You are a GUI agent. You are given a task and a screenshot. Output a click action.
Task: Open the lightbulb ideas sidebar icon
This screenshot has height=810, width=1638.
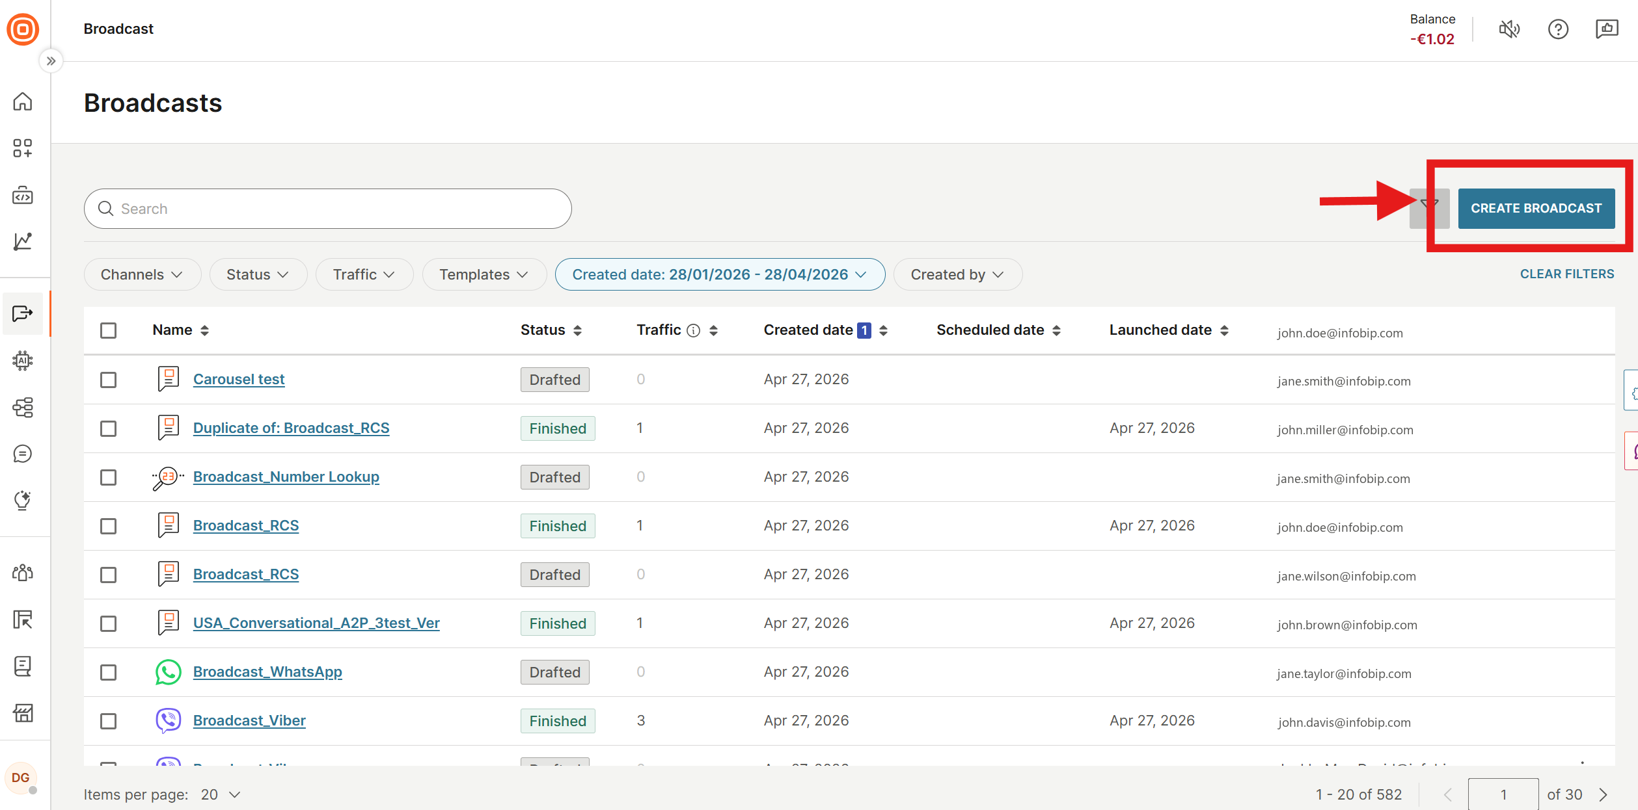(23, 501)
